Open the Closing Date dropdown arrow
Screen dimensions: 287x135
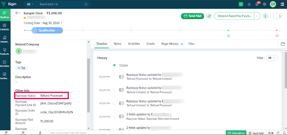coord(61,23)
